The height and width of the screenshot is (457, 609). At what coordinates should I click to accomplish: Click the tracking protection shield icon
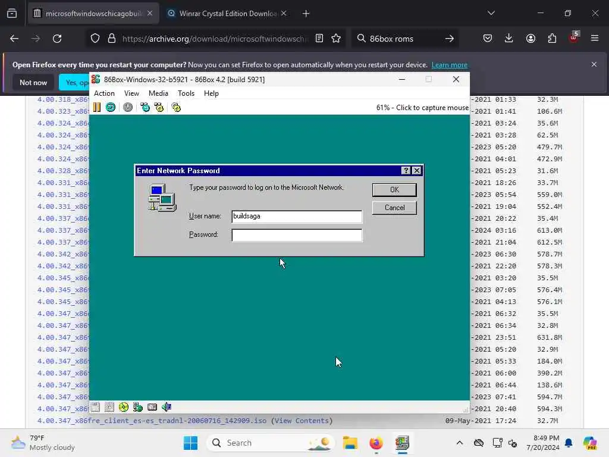click(95, 39)
